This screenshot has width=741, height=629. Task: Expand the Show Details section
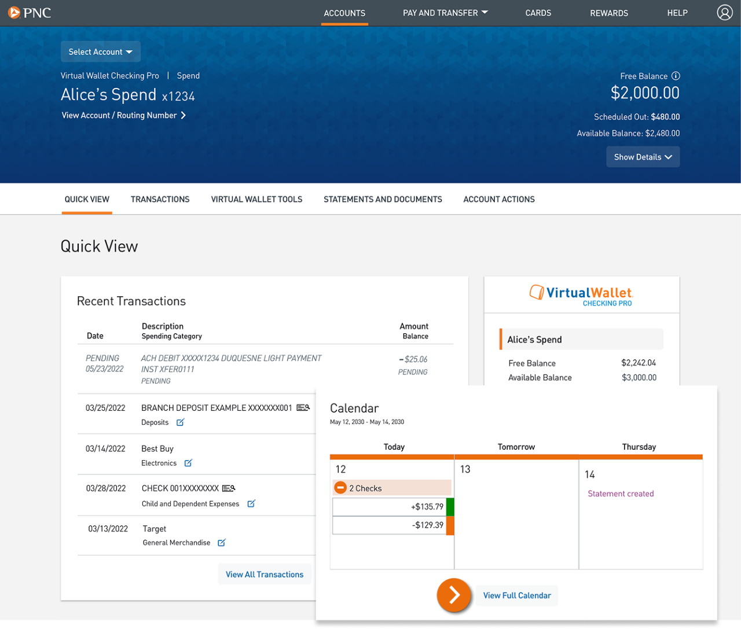pos(643,156)
